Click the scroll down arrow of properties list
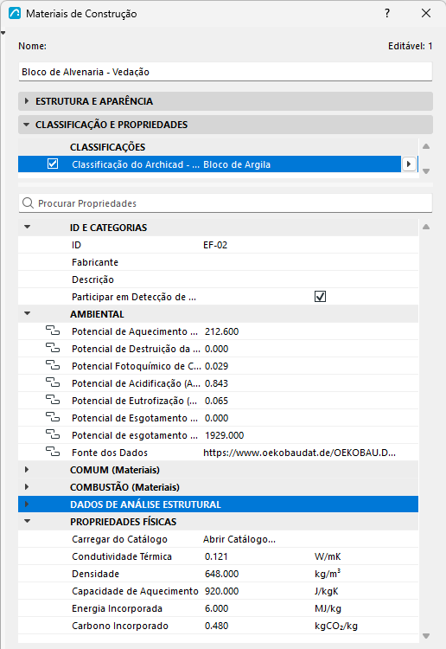446x649 pixels. click(426, 636)
